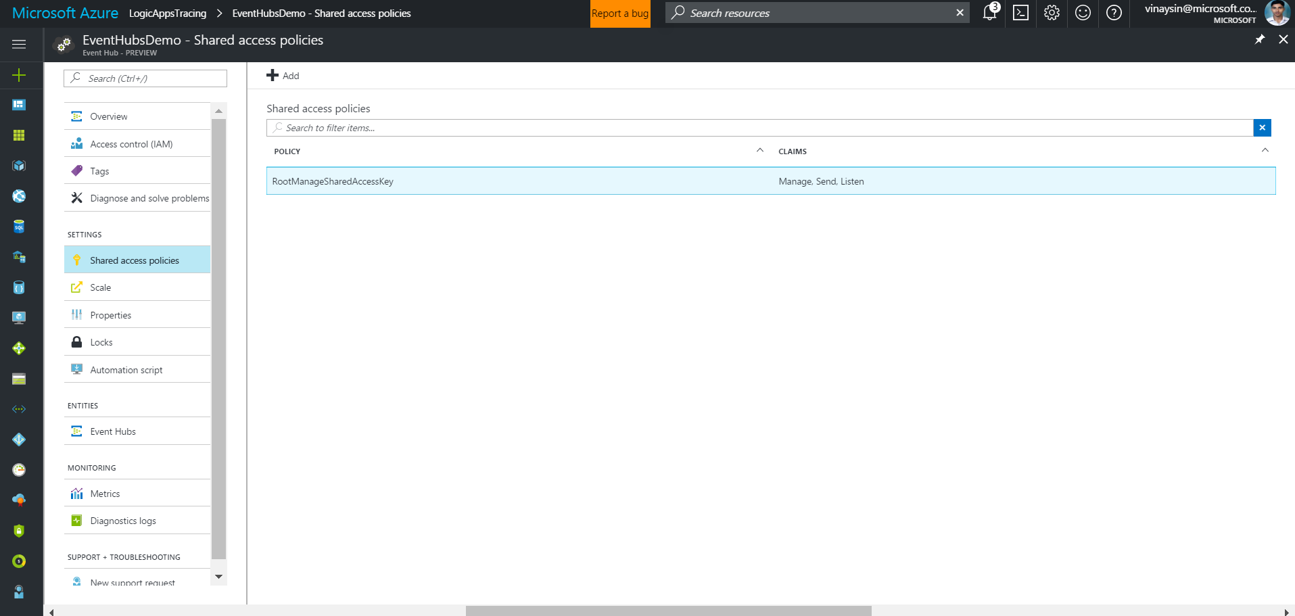Open Resource groups cube icon

19,166
